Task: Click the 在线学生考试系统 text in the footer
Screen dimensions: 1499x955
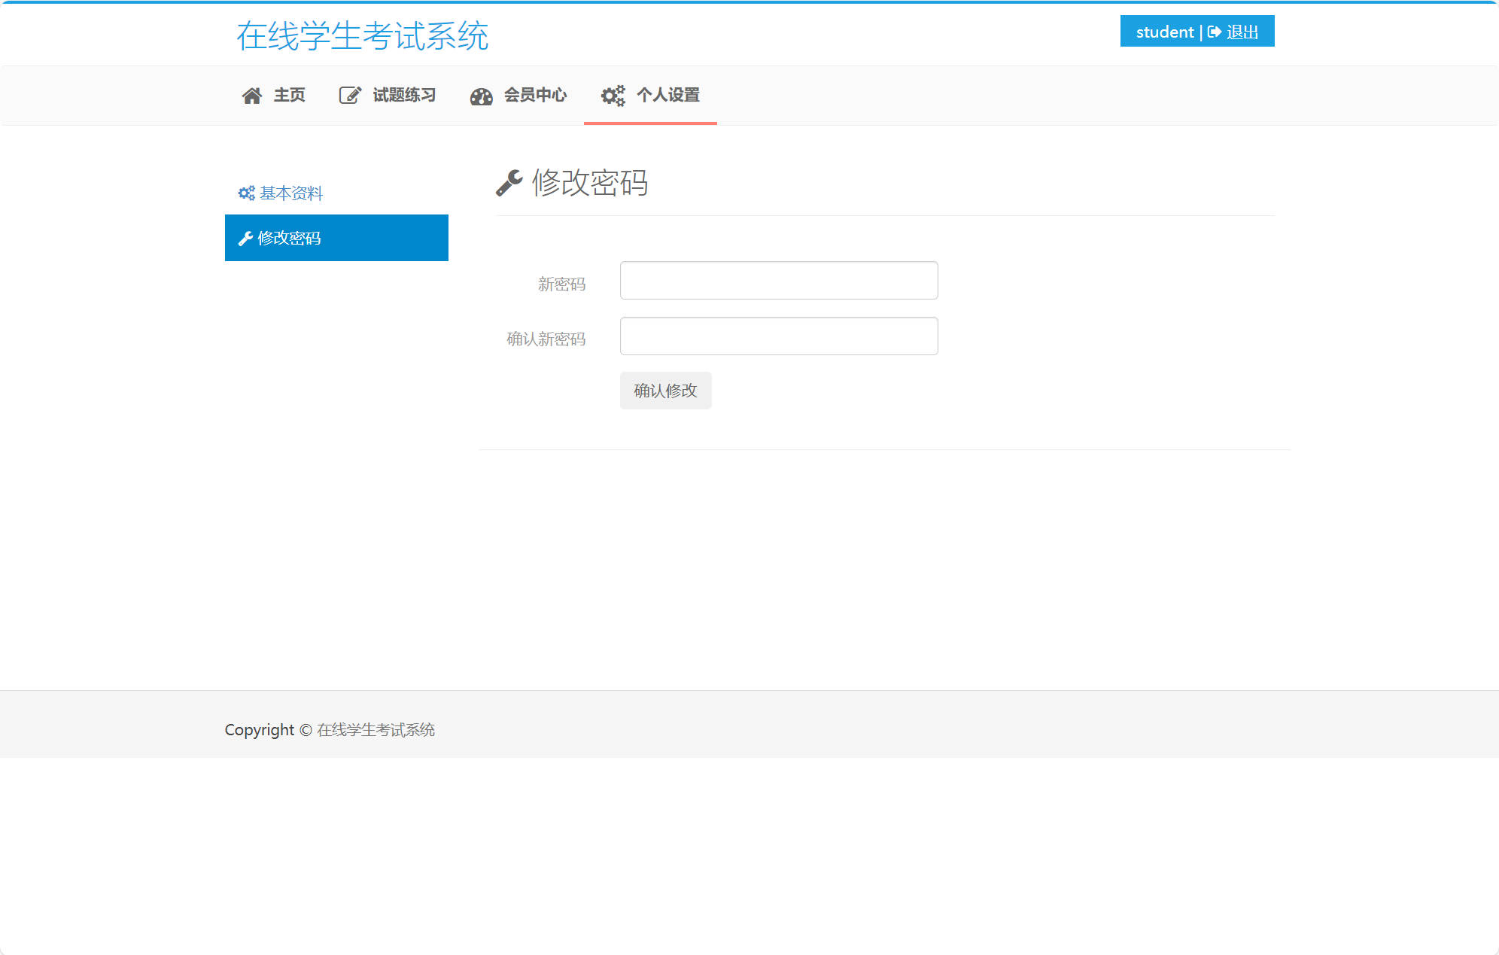Action: [375, 729]
